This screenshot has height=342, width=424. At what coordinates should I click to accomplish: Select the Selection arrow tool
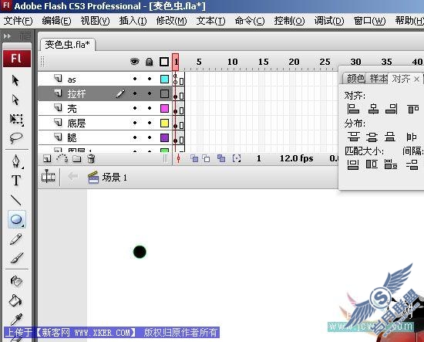(x=15, y=80)
